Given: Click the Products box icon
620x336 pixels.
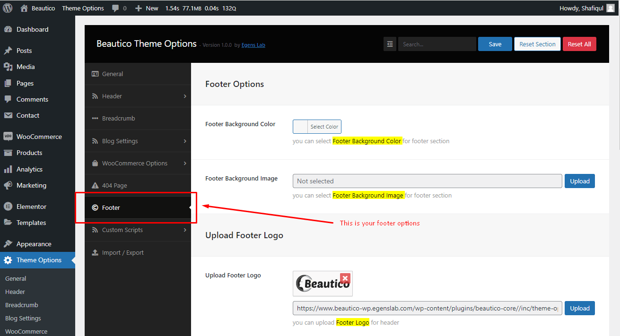Looking at the screenshot, I should click(x=8, y=153).
